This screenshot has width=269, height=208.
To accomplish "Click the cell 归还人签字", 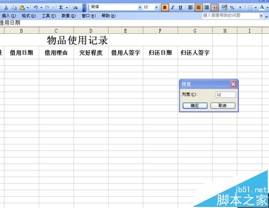I will pos(195,53).
